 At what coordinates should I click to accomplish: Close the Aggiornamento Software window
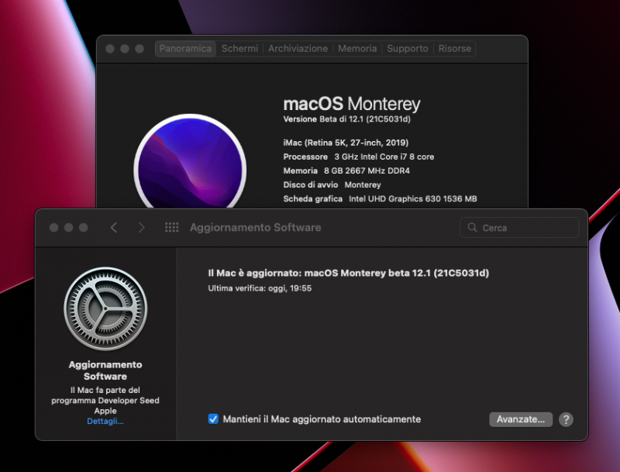click(x=53, y=227)
